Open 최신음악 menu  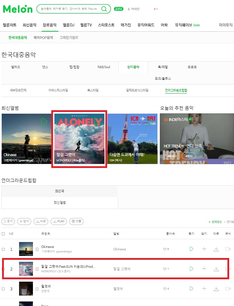[29, 25]
